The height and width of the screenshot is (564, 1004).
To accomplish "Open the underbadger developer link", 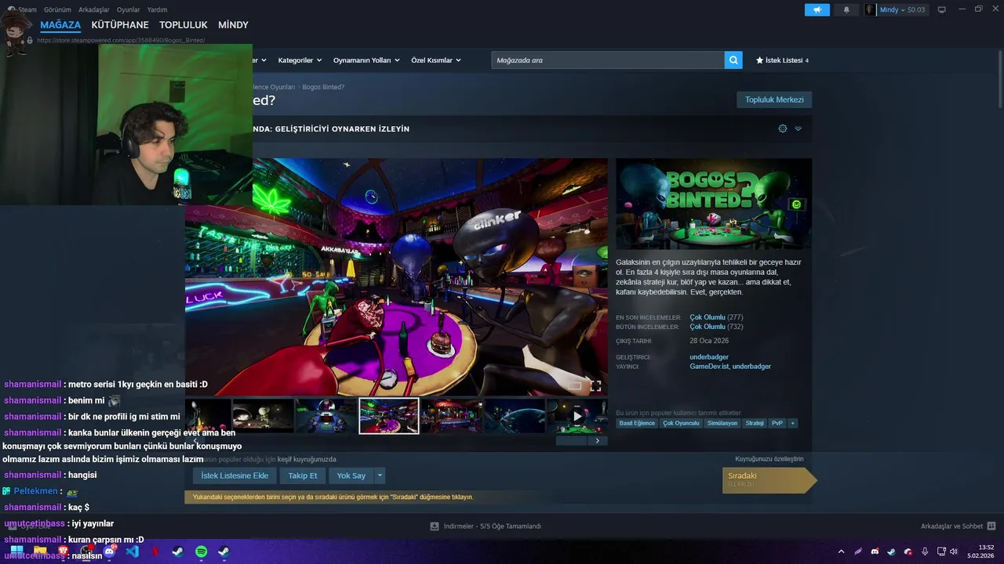I will coord(709,357).
